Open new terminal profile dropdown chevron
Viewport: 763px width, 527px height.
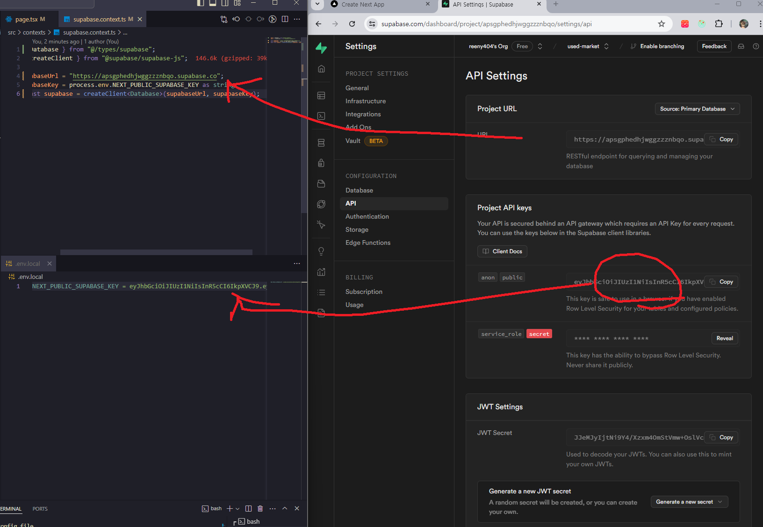point(238,509)
